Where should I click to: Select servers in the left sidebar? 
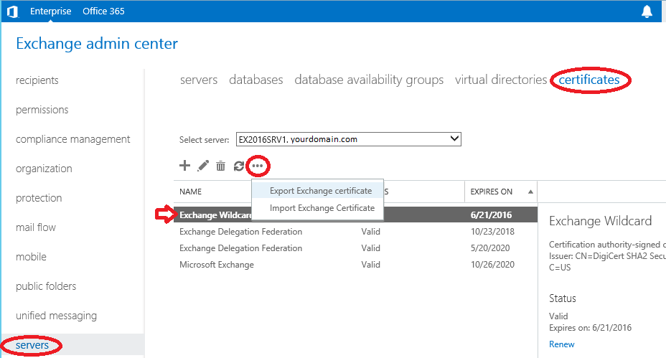[x=32, y=345]
